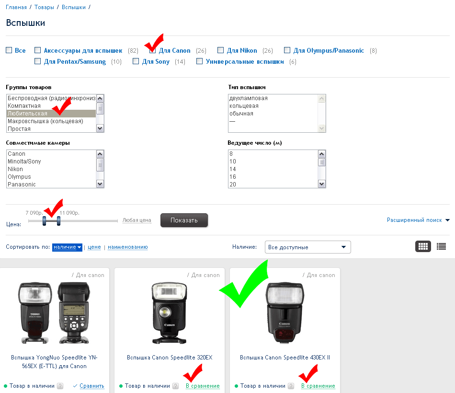Click В сравнение under Speedlite 430EX II

(318, 386)
